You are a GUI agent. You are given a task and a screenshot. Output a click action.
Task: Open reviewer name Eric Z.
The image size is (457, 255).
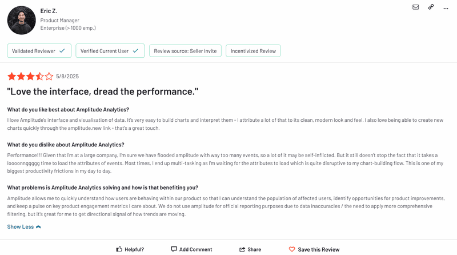pyautogui.click(x=49, y=11)
